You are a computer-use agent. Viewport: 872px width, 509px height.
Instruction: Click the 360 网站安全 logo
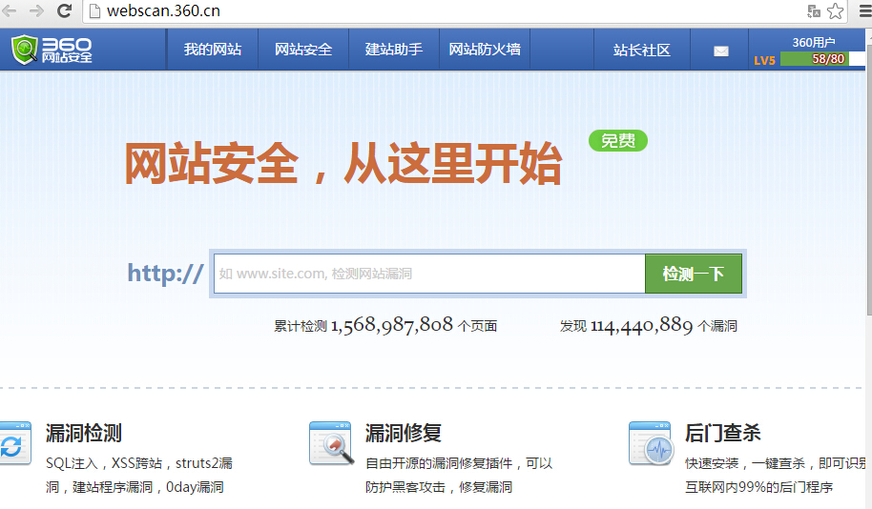[52, 50]
